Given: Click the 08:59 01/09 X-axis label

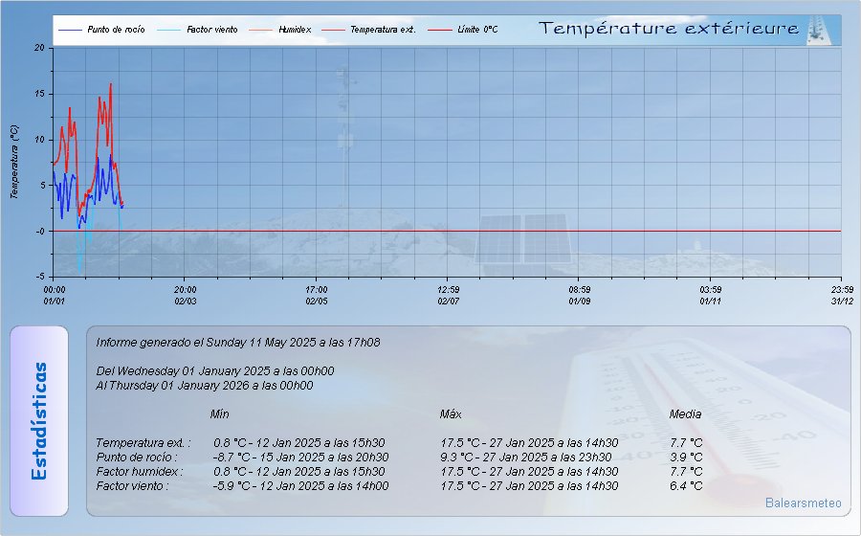Looking at the screenshot, I should click(x=580, y=295).
